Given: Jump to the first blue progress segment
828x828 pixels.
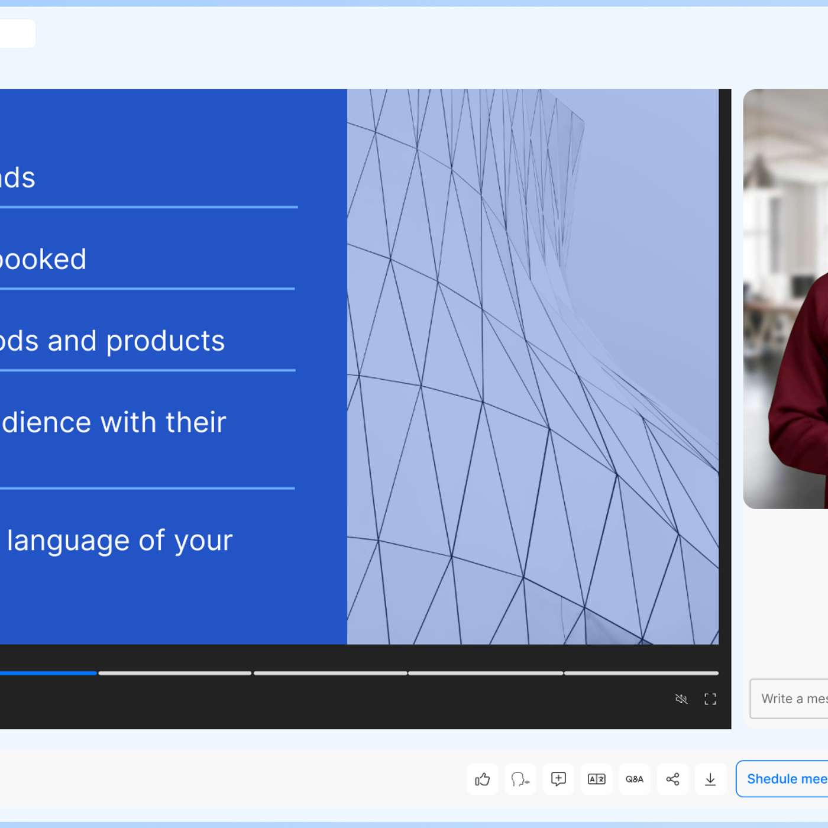Looking at the screenshot, I should coord(48,673).
